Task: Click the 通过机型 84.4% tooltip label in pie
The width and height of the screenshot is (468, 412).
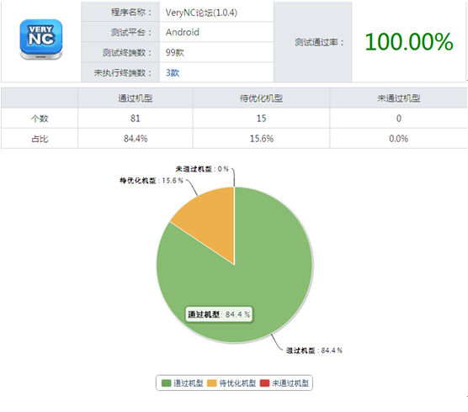Action: click(219, 314)
